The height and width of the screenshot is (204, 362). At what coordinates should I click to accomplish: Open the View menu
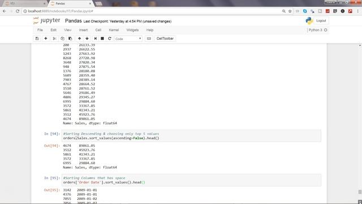(68, 30)
